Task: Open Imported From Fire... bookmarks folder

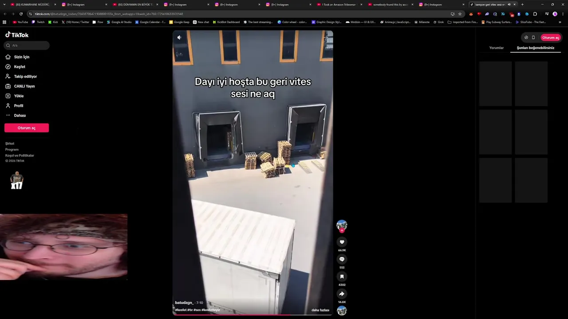Action: 462,22
